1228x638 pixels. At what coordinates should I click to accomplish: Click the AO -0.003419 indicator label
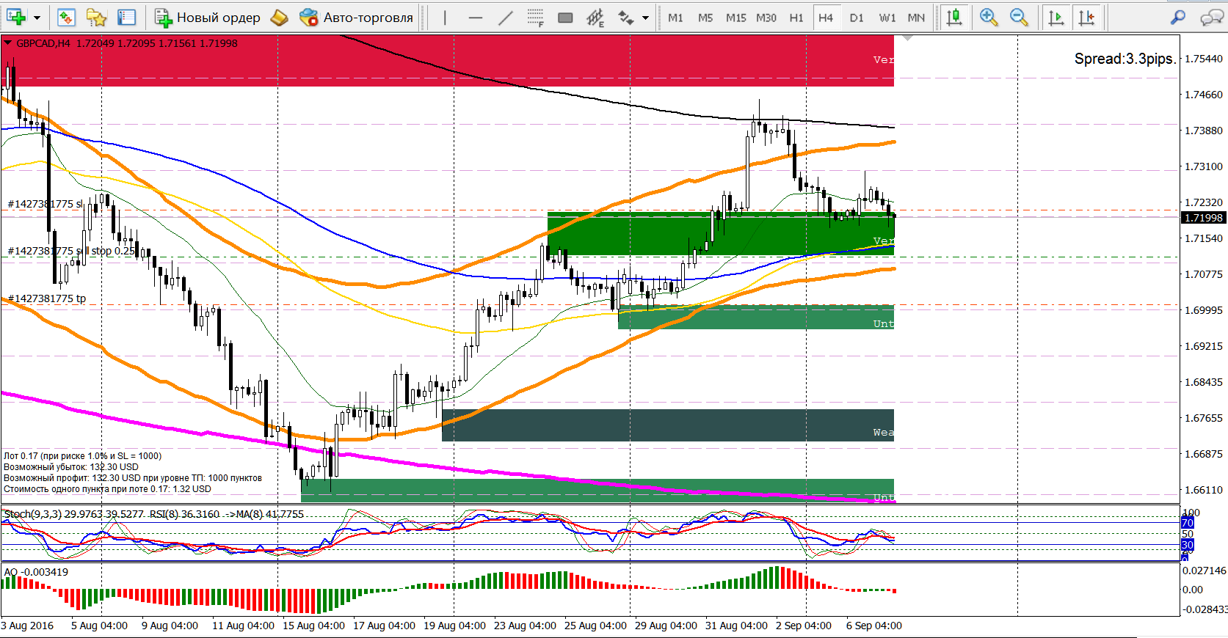[x=36, y=572]
